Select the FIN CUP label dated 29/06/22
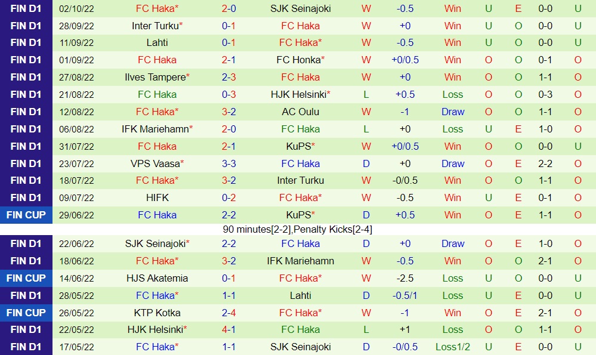This screenshot has width=596, height=355. pos(26,215)
